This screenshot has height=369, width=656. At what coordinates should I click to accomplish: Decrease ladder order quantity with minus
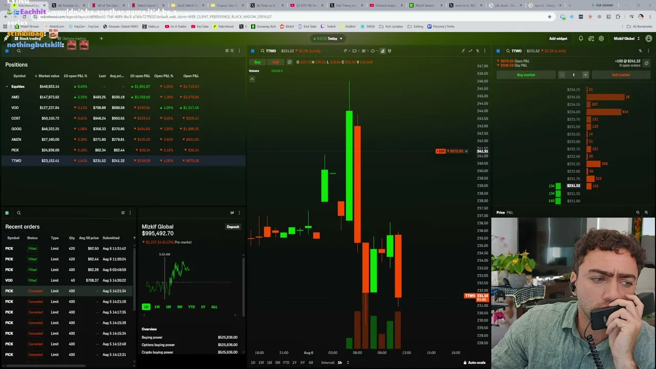click(562, 75)
